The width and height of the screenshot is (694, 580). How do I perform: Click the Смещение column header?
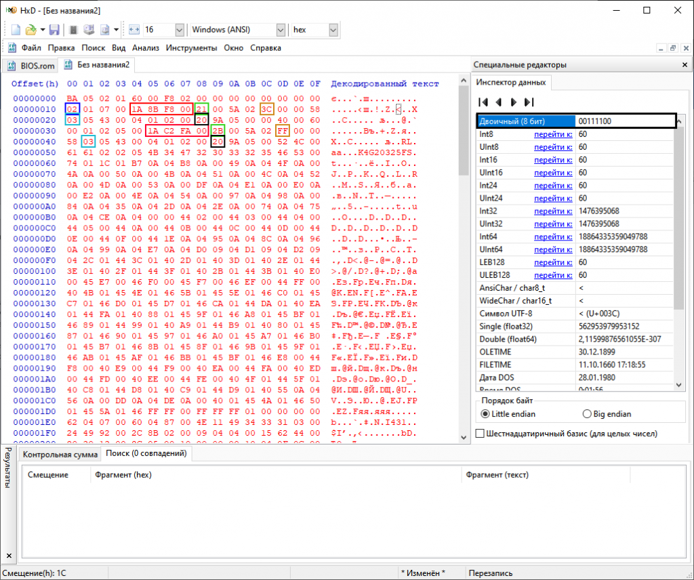[x=56, y=475]
